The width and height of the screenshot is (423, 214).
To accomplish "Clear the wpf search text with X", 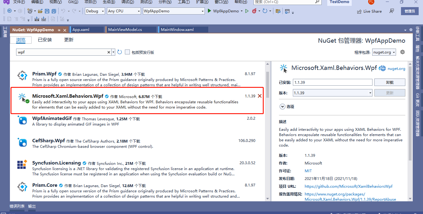I will pyautogui.click(x=109, y=52).
